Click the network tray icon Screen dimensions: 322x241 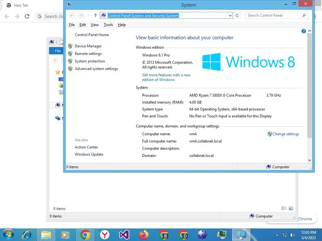(x=285, y=235)
